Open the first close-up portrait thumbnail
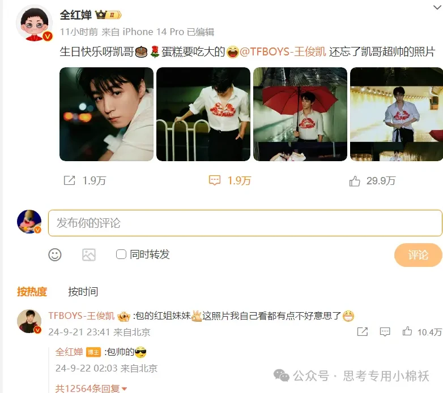This screenshot has height=393, width=443. 107,114
